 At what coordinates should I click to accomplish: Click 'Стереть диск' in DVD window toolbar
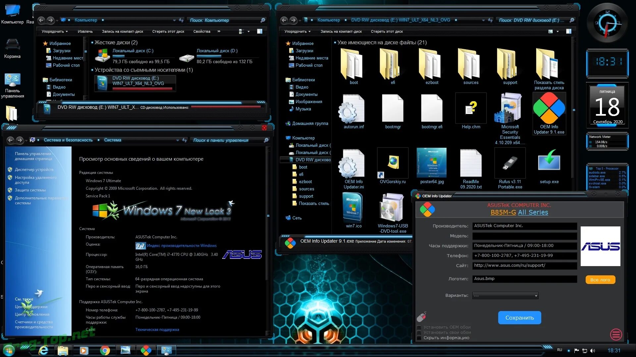pos(387,31)
